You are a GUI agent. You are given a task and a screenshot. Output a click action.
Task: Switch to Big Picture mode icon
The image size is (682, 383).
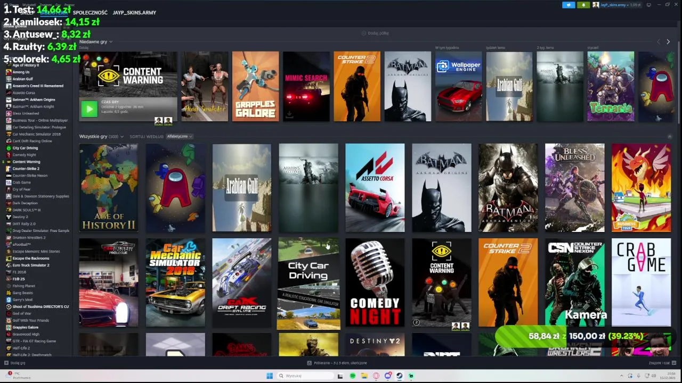[x=648, y=5]
